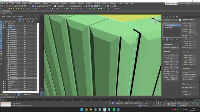This screenshot has height=112, width=200.
Task: Click Remove modifier trash icon
Action: tap(173, 40)
